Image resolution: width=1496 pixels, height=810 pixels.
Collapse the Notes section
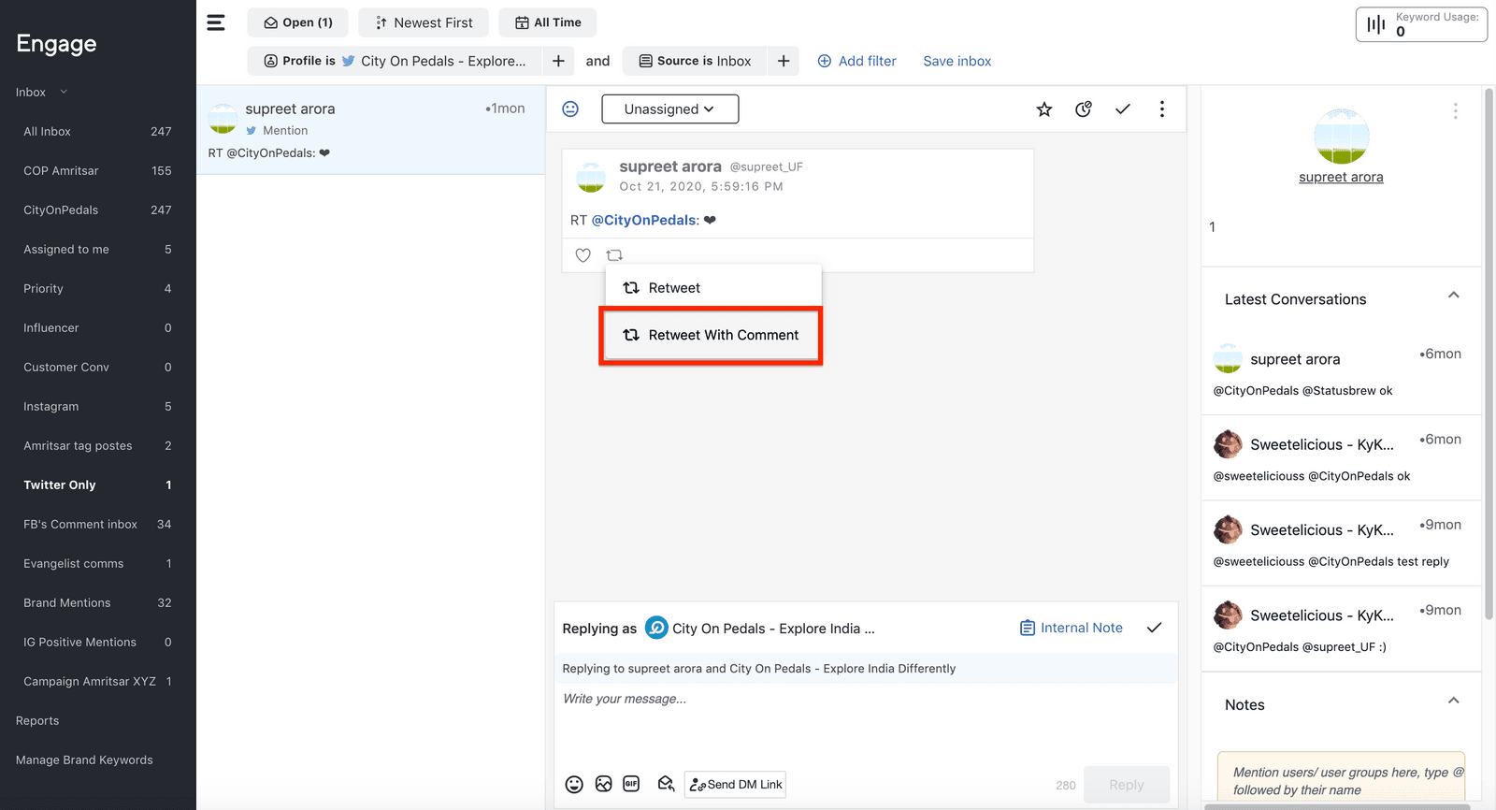(1453, 702)
